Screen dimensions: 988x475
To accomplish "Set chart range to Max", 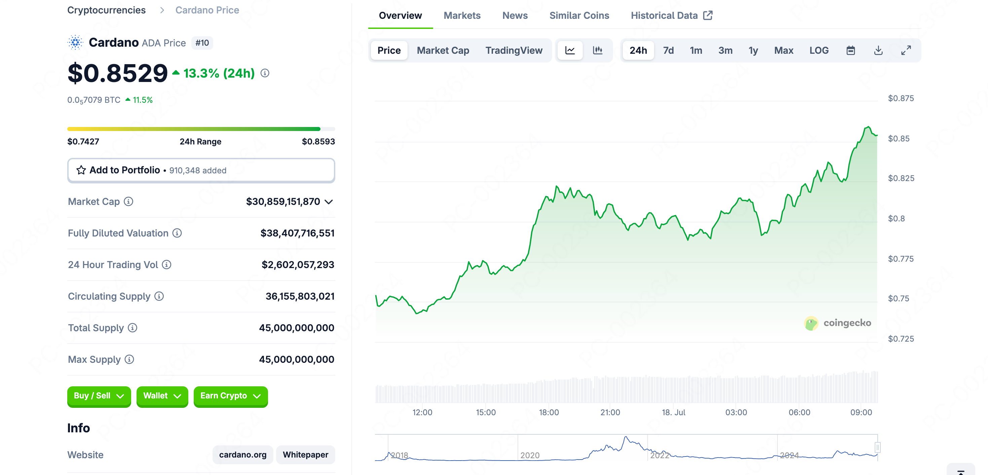I will [784, 51].
